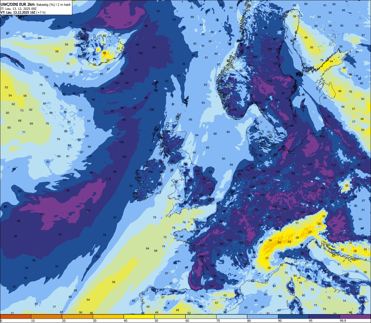The image size is (371, 323).
Task: Click the '62' humidity value on map
Action: click(x=13, y=104)
